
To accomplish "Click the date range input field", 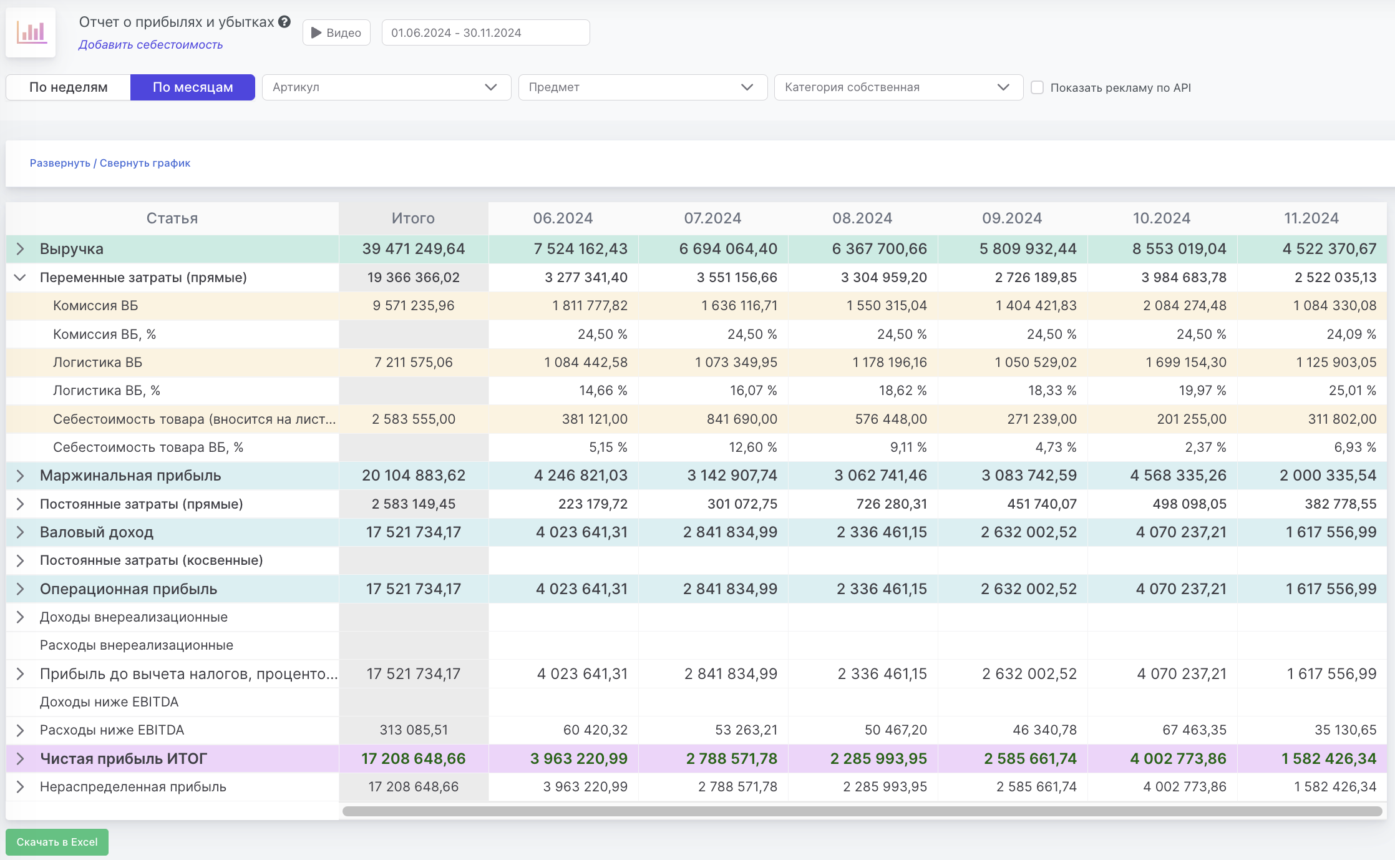I will pos(485,32).
